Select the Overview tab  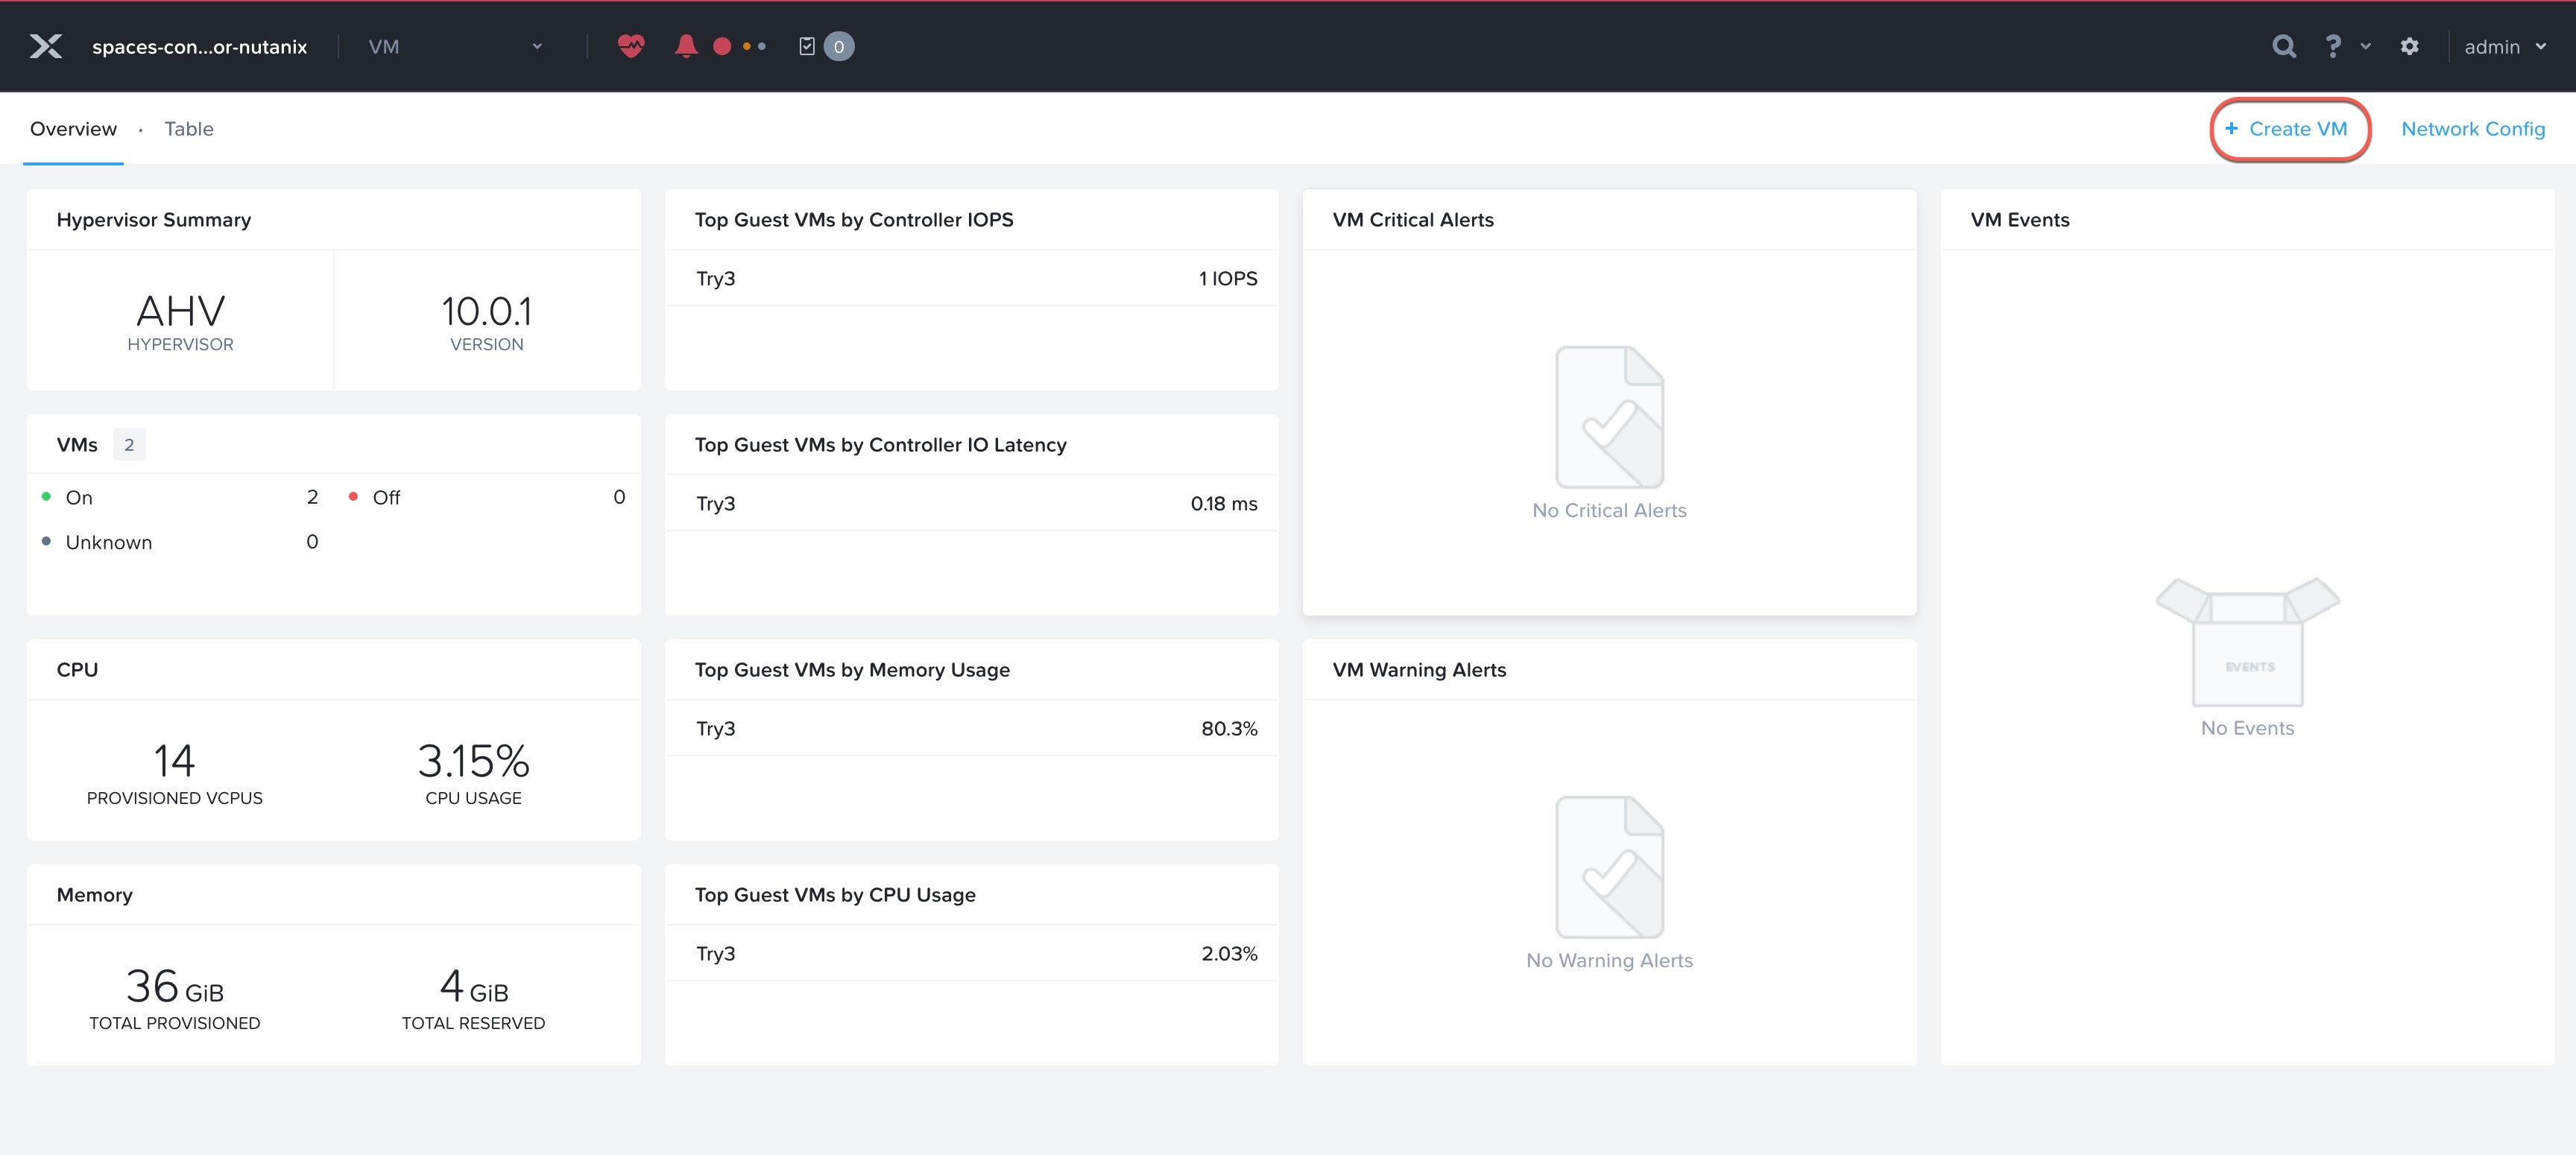tap(73, 128)
